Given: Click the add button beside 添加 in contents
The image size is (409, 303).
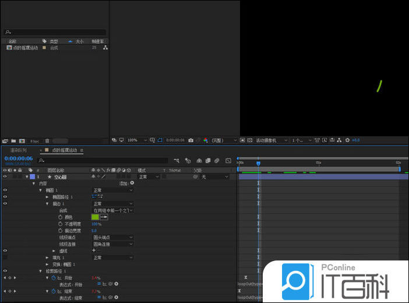Looking at the screenshot, I should click(132, 183).
